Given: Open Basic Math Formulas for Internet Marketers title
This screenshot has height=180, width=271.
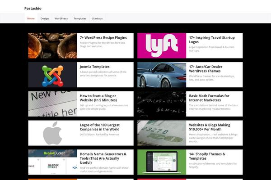Looking at the screenshot, I should click(x=209, y=98).
